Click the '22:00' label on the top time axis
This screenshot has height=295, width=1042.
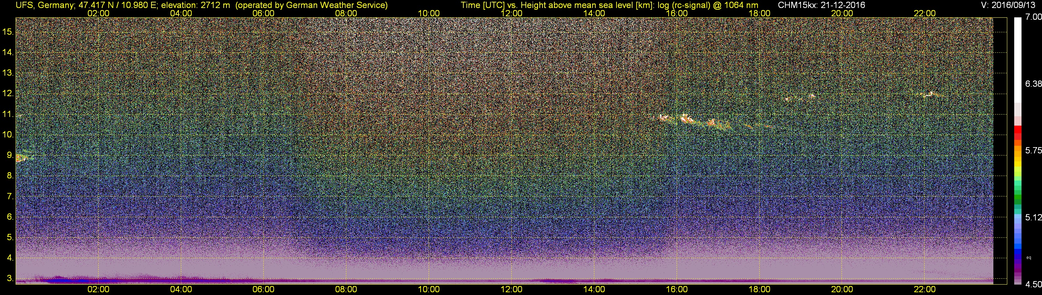point(925,13)
